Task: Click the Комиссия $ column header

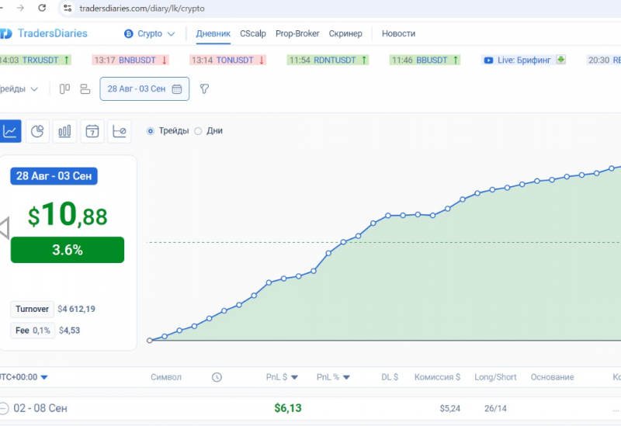Action: click(437, 377)
